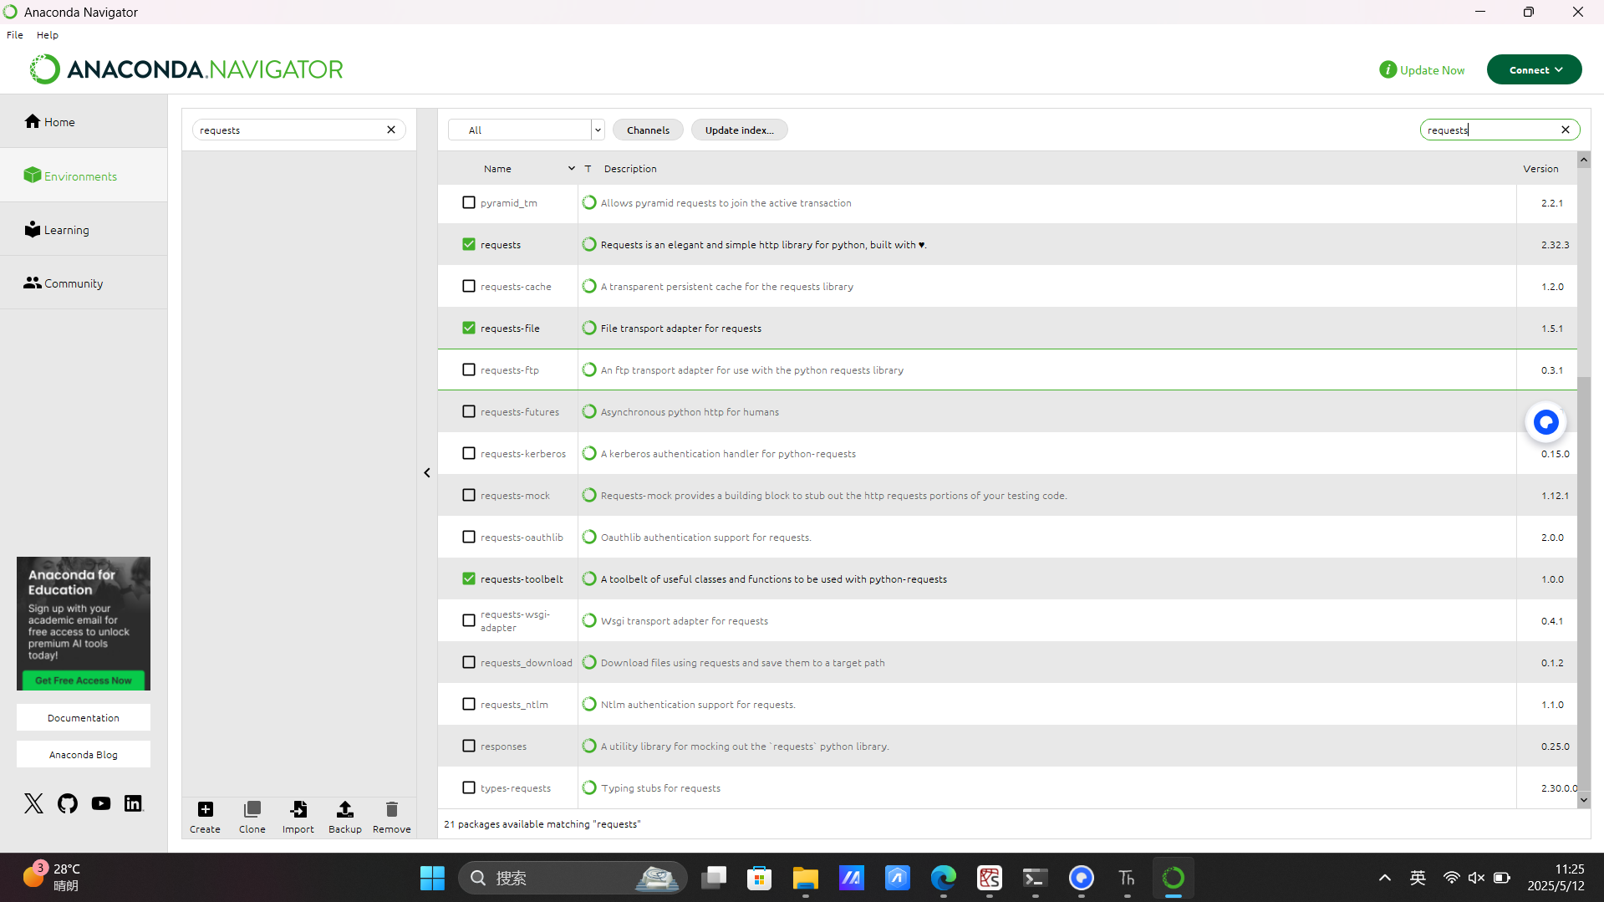
Task: Check the pyramid_tm package checkbox
Action: click(x=469, y=202)
